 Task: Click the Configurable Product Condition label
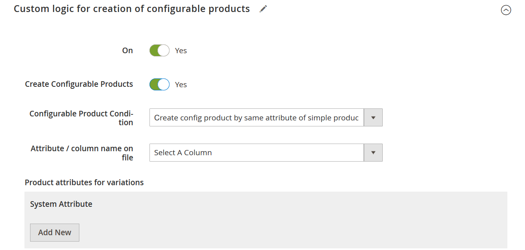click(81, 118)
